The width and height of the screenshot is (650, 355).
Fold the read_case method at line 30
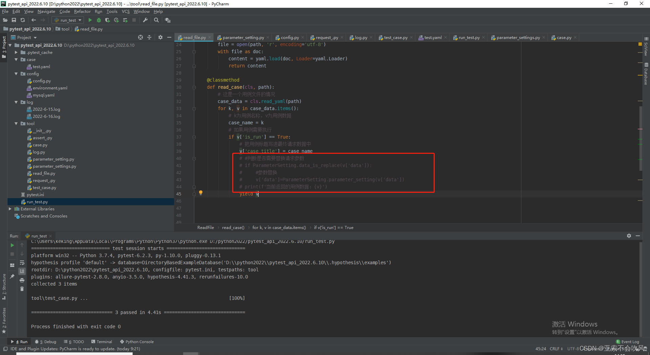pos(194,87)
